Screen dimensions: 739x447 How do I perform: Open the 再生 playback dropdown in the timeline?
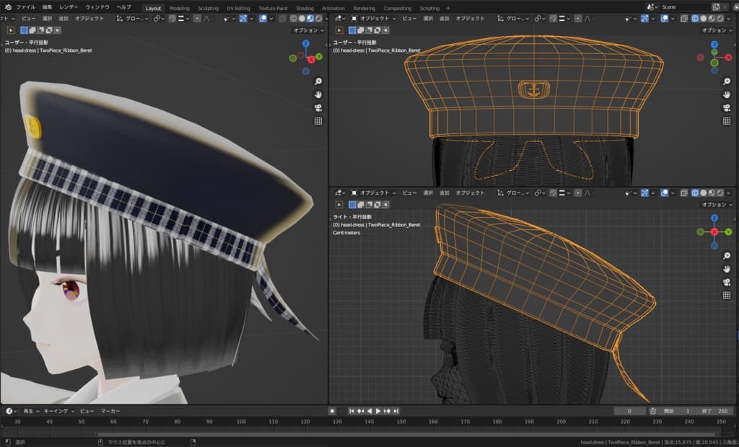29,411
